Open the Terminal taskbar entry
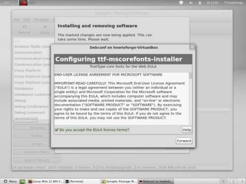This screenshot has width=246, height=184. 74,181
